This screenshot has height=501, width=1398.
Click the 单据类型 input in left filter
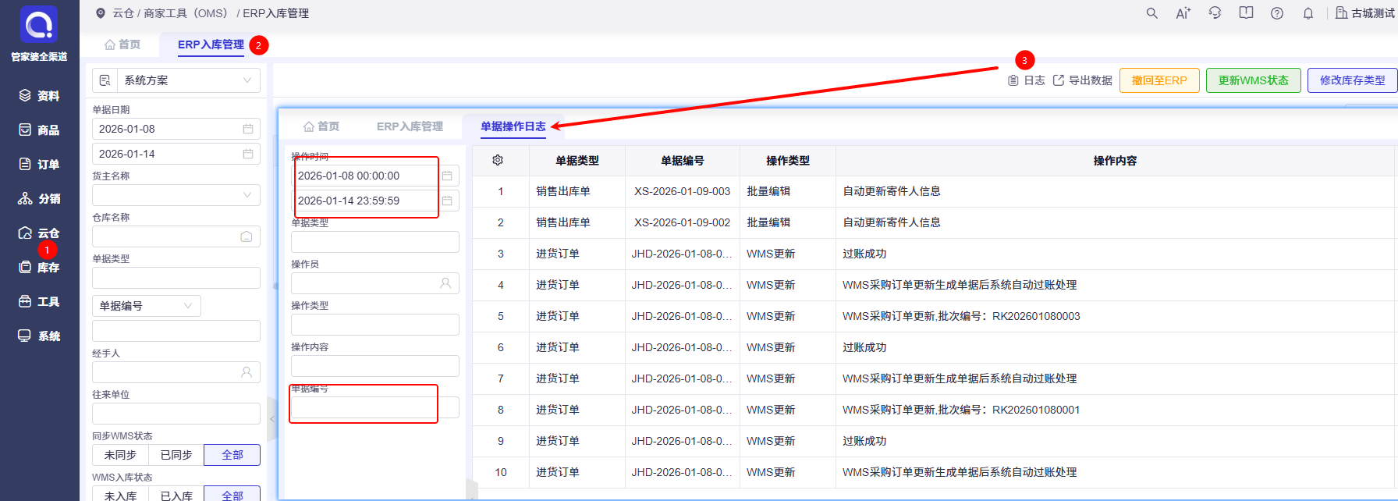[x=176, y=278]
